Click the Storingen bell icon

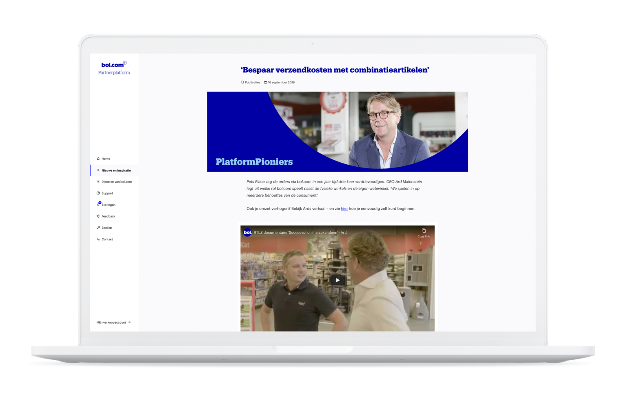(x=98, y=205)
